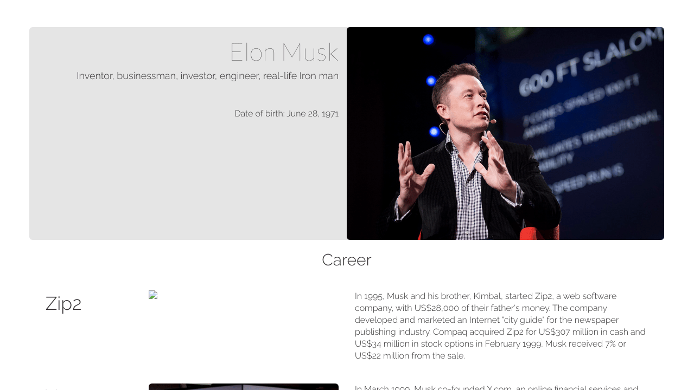Click 'February 1999' in the Zip2 text

click(514, 344)
